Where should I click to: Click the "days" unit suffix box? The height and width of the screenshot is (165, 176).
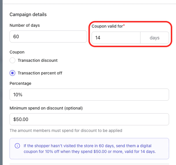click(155, 38)
